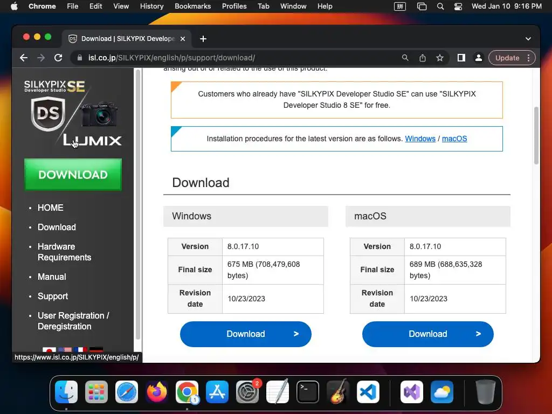Expand the tab search chevron

point(528,39)
